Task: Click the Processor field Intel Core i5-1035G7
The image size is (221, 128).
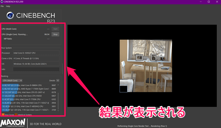Action: click(36, 53)
